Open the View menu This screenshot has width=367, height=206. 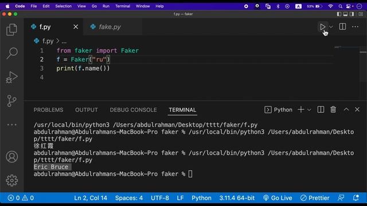[x=81, y=6]
